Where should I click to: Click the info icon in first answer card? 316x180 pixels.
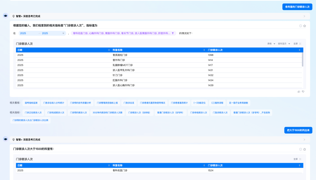(x=300, y=26)
